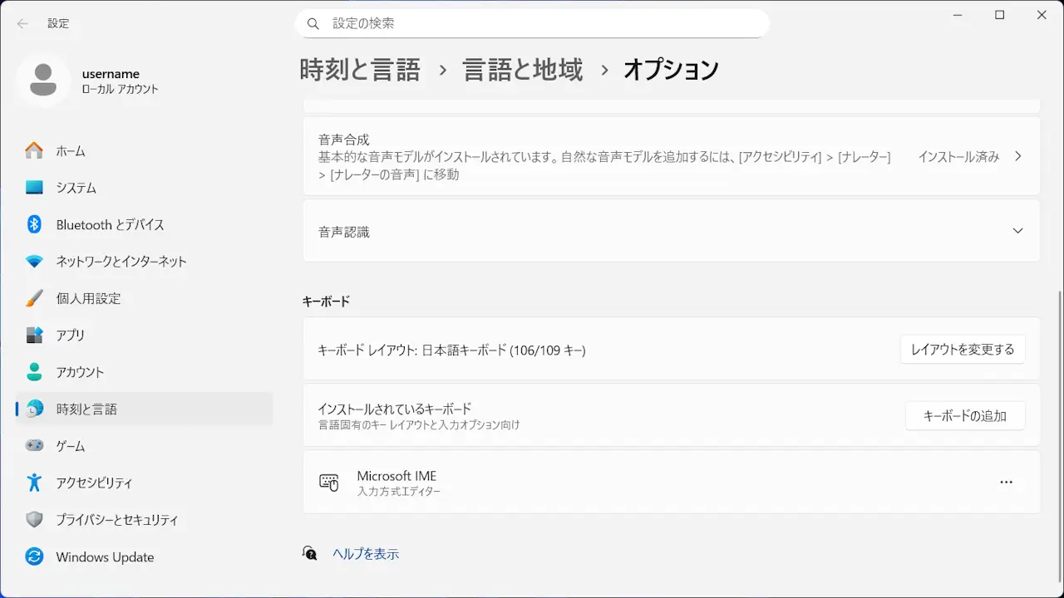Viewport: 1064px width, 598px height.
Task: Select the Bluetooth icon in sidebar
Action: click(34, 224)
